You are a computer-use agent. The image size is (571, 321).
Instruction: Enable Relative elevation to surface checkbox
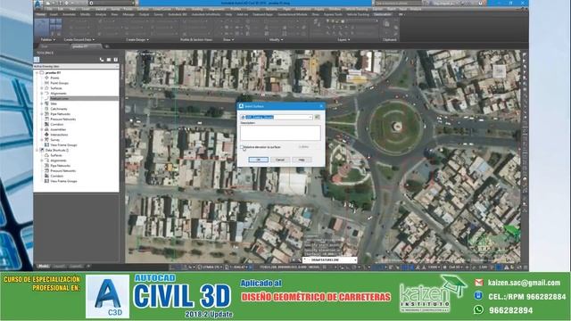pos(242,147)
